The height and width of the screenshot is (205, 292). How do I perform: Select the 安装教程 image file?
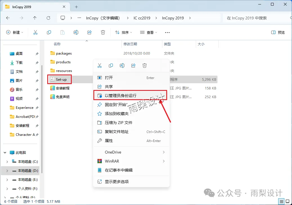pos(60,88)
